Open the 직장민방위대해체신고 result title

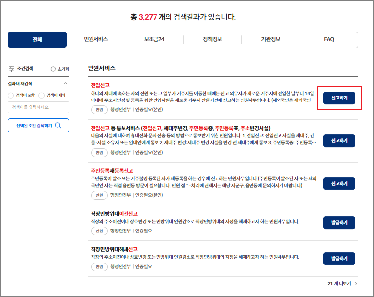tap(114, 249)
